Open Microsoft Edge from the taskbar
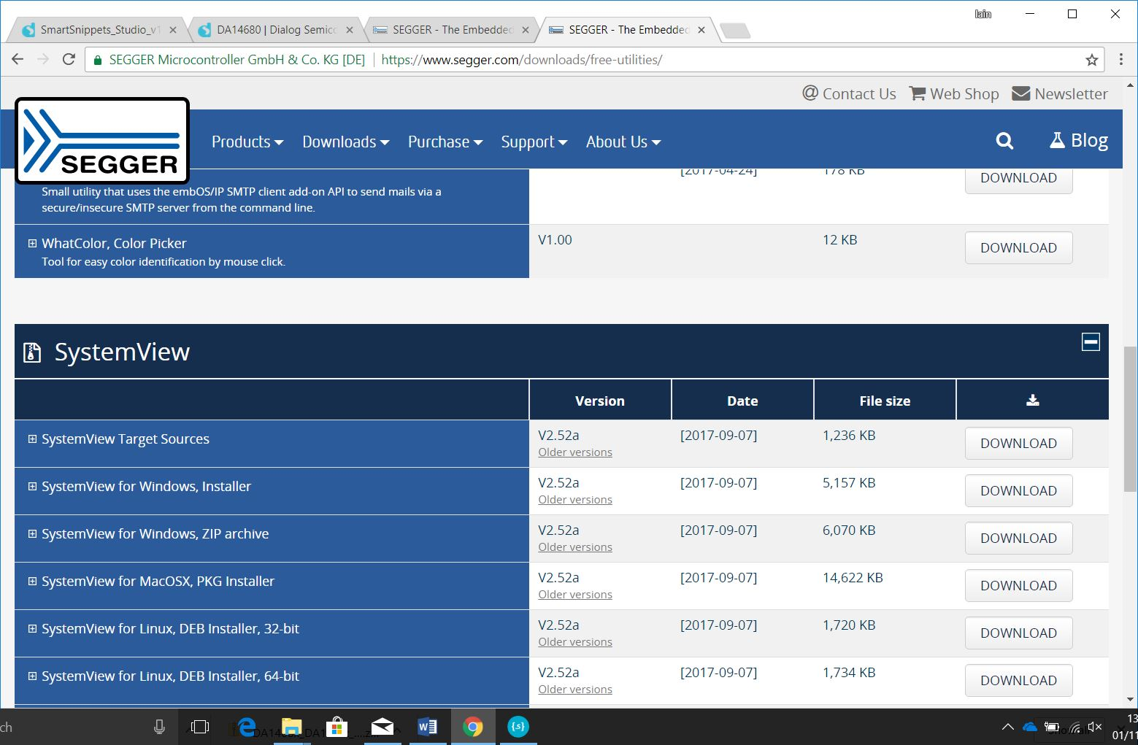 click(x=247, y=727)
